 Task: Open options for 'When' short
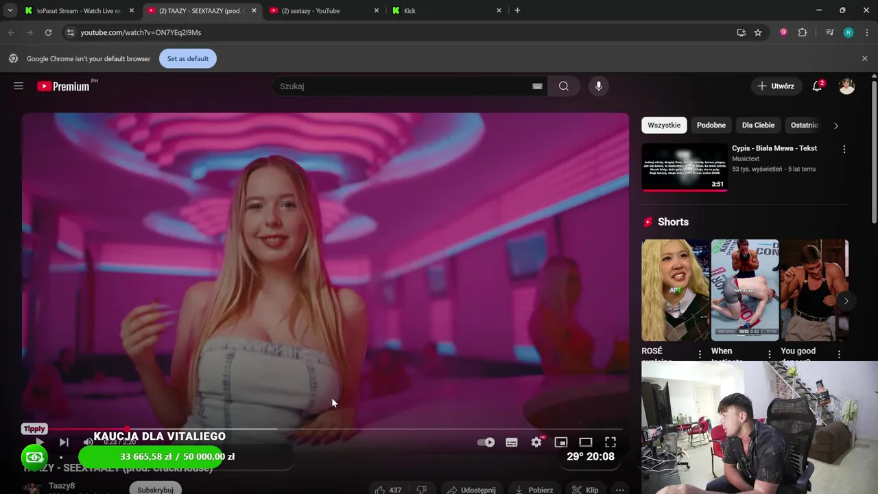coord(769,354)
